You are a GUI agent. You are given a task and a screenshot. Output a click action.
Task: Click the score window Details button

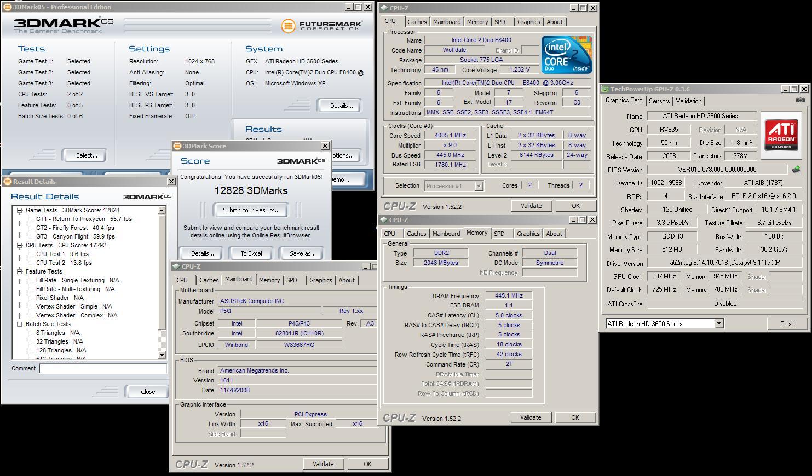[203, 253]
